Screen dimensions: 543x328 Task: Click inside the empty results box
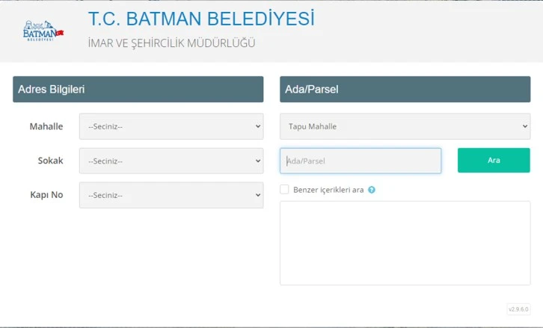click(x=405, y=243)
